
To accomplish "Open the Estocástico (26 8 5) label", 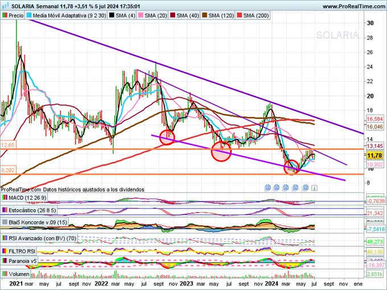I will click(32, 210).
